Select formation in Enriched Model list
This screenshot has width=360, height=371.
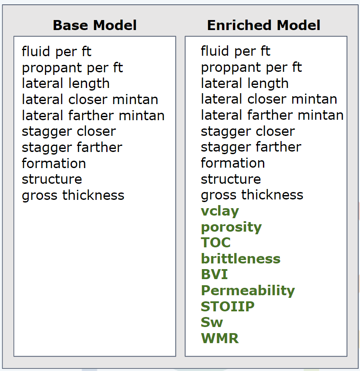click(233, 163)
